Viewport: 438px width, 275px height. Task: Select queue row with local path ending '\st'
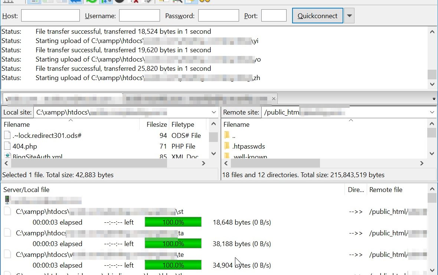pos(215,211)
